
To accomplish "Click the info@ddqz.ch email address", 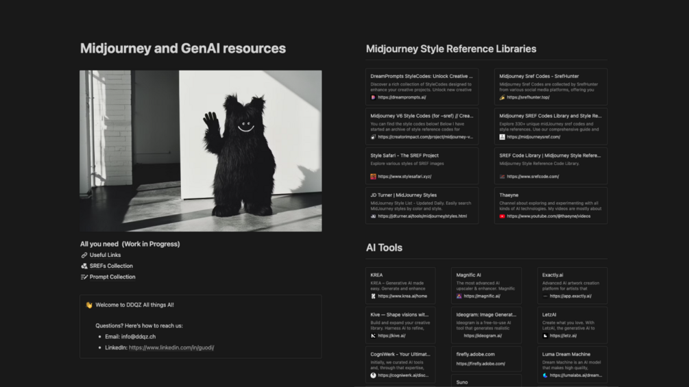I will coord(138,336).
